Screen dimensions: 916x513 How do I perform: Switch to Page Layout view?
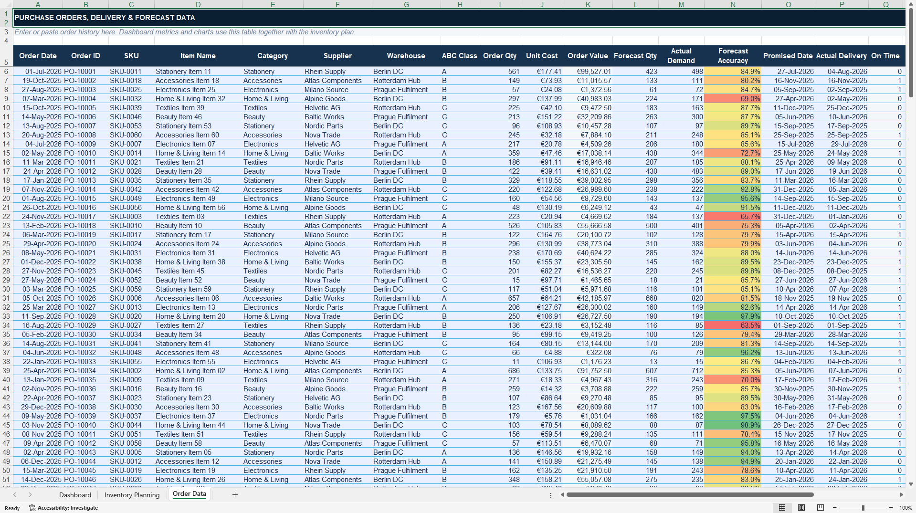[x=801, y=508]
